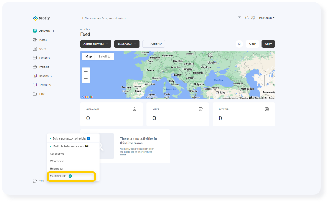
Task: Open Projects in the sidebar
Action: pyautogui.click(x=44, y=67)
